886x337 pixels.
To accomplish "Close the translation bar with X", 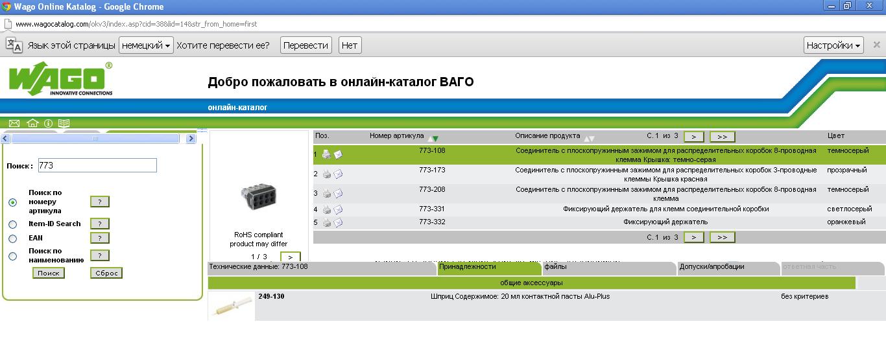I will [x=877, y=45].
